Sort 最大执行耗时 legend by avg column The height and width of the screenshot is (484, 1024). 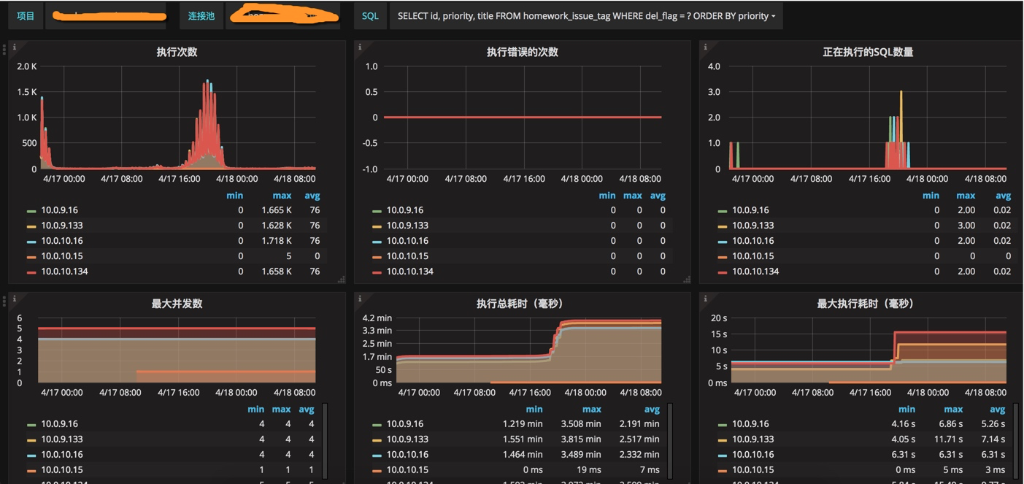click(x=997, y=410)
